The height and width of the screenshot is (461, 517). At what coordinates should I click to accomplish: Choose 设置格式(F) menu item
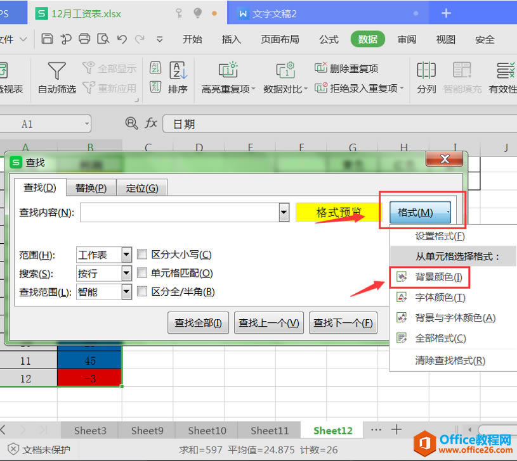click(x=453, y=236)
